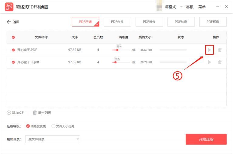Click the 嗨格式 account name
Image resolution: width=233 pixels, height=154 pixels.
coord(170,7)
